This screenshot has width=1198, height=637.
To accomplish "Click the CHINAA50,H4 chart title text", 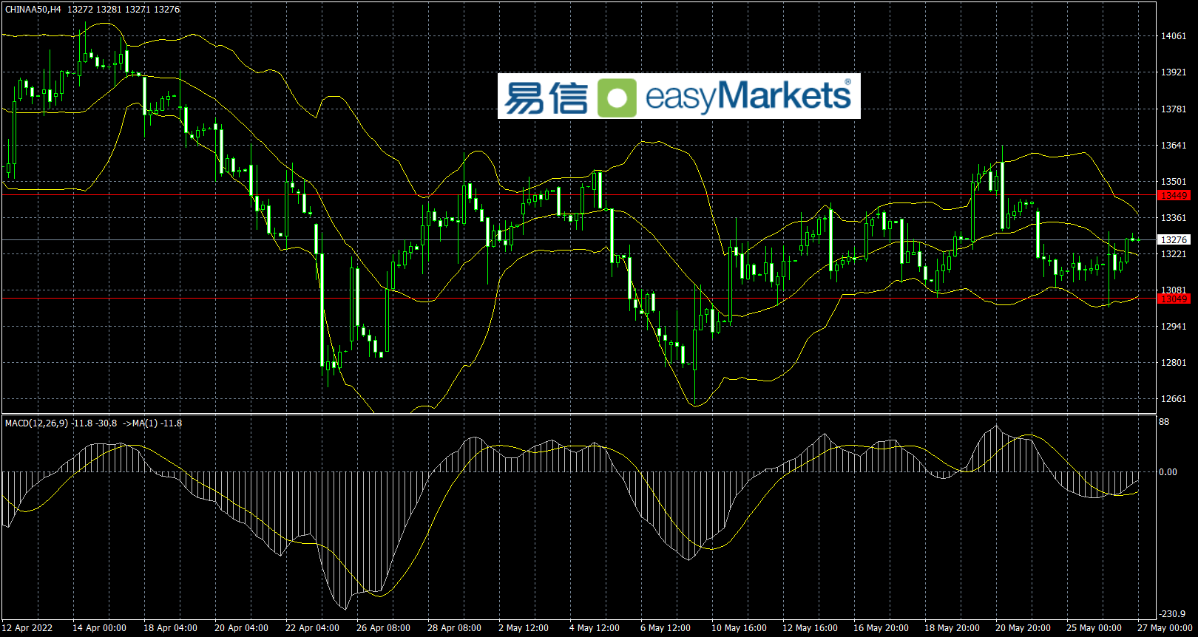I will point(33,10).
